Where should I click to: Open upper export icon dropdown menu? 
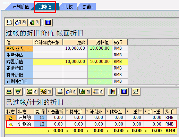(x=37, y=22)
